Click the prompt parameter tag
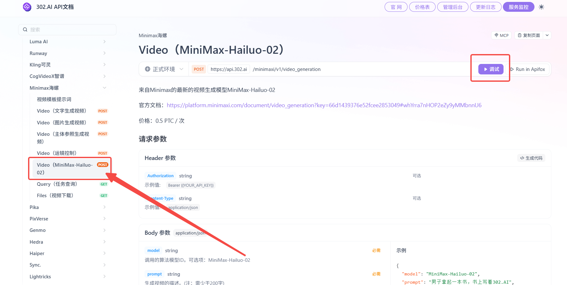 pos(155,274)
